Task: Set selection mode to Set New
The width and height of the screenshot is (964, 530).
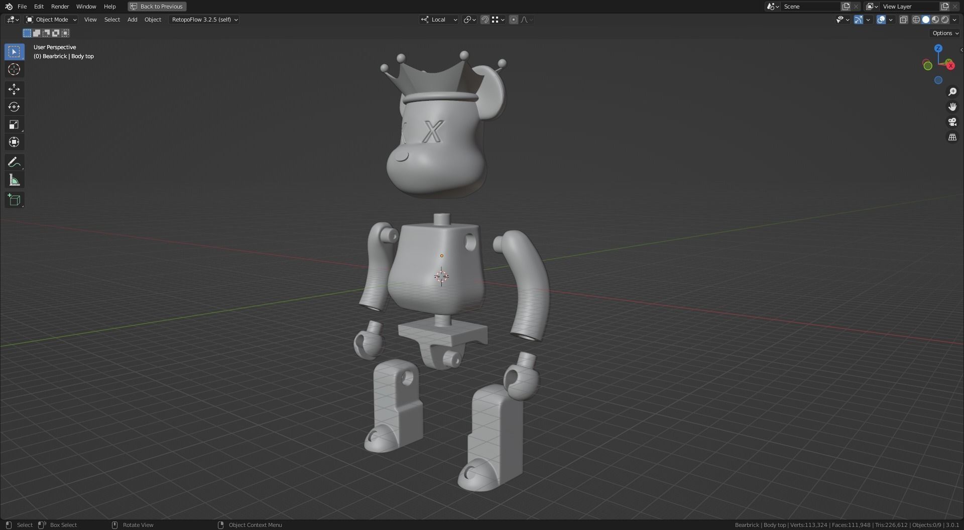Action: 27,33
